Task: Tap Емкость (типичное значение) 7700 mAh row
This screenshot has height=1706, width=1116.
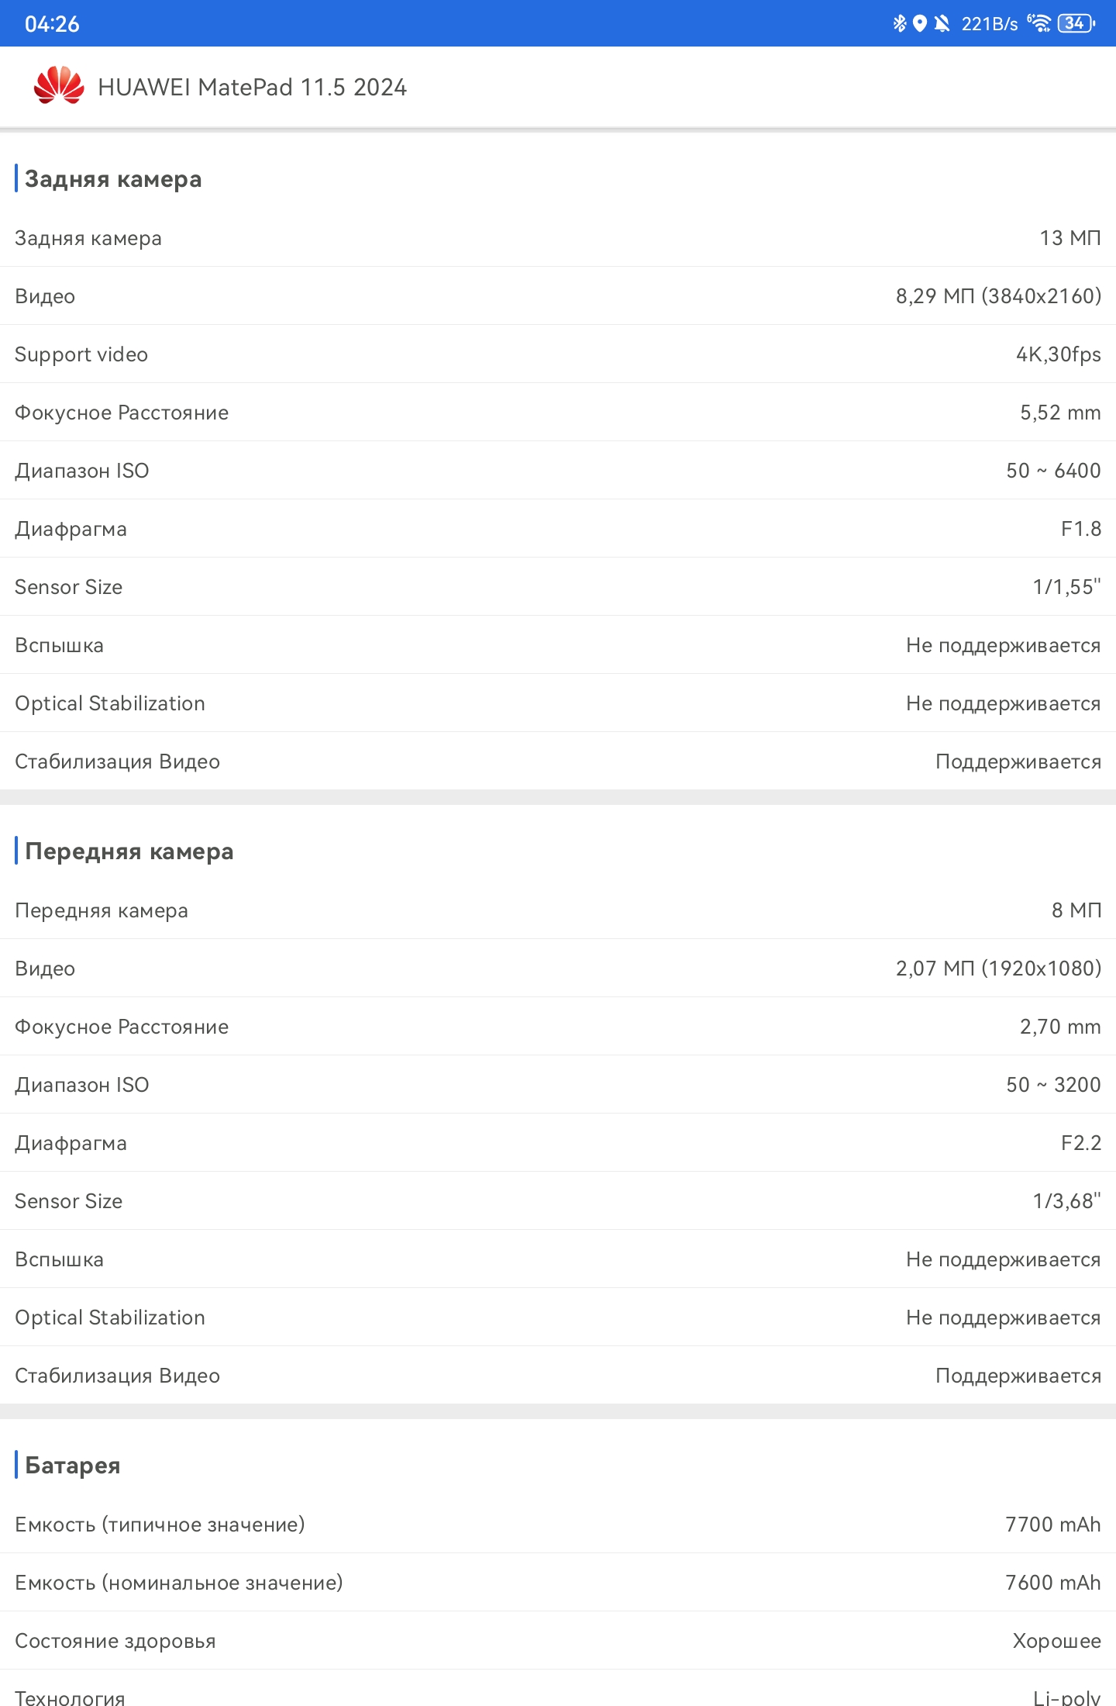Action: tap(558, 1524)
